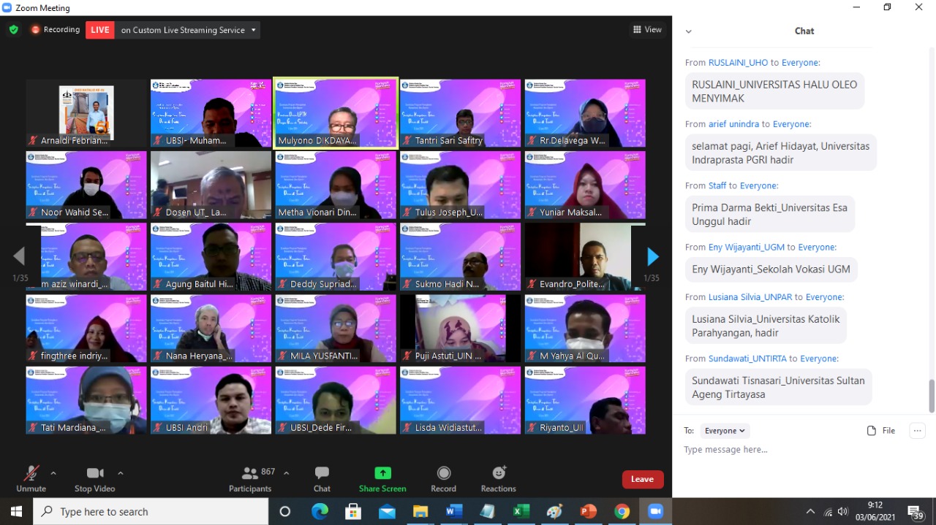Image resolution: width=936 pixels, height=525 pixels.
Task: Open Reactions menu
Action: pos(499,480)
